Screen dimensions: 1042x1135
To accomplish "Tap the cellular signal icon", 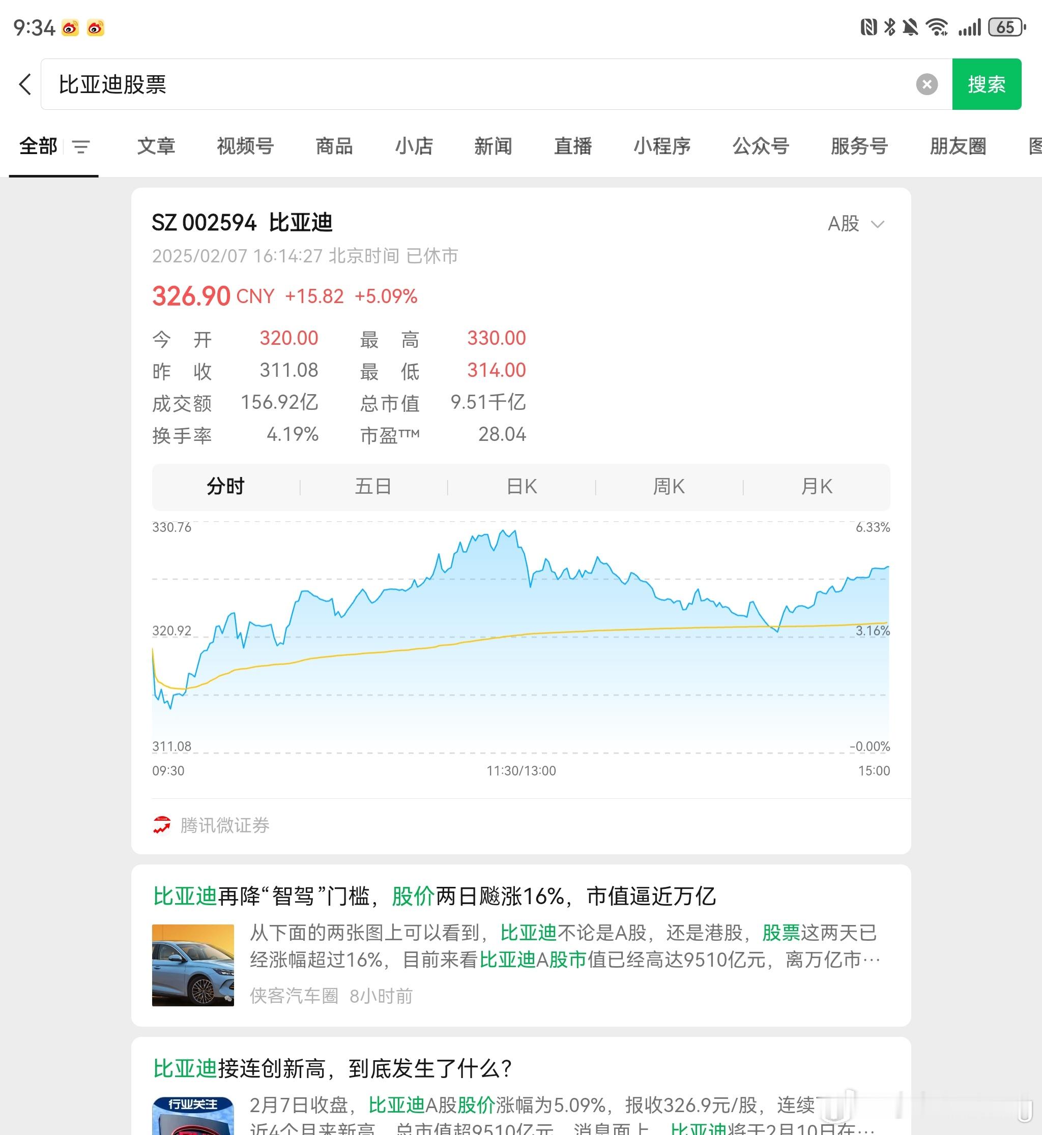I will coord(969,27).
